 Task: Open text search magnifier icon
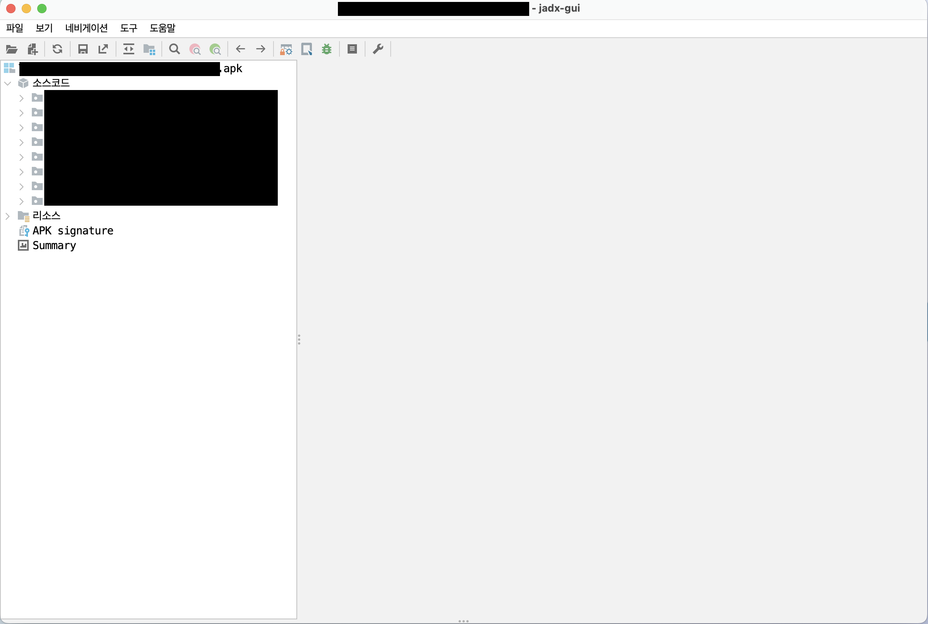(x=174, y=49)
